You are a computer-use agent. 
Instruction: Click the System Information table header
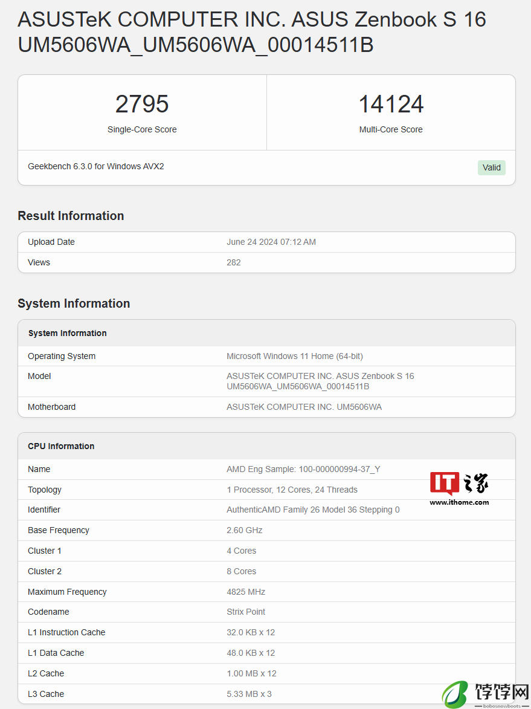pos(266,333)
